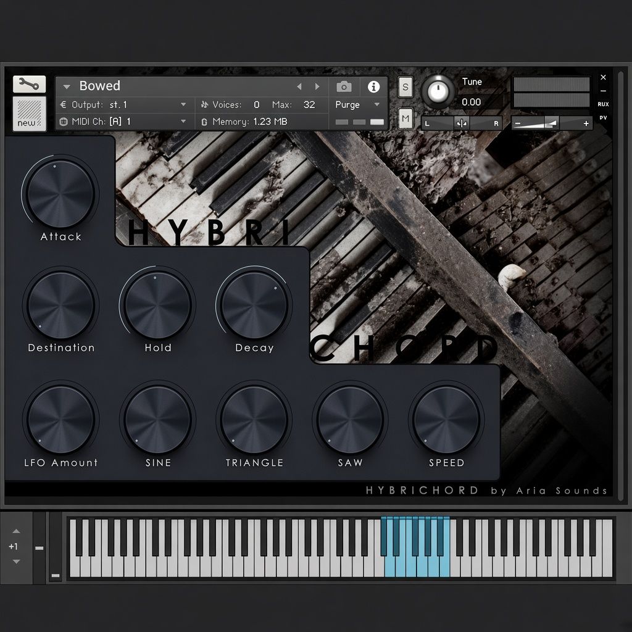Close the instrument with the X icon
This screenshot has width=632, height=632.
pyautogui.click(x=603, y=77)
